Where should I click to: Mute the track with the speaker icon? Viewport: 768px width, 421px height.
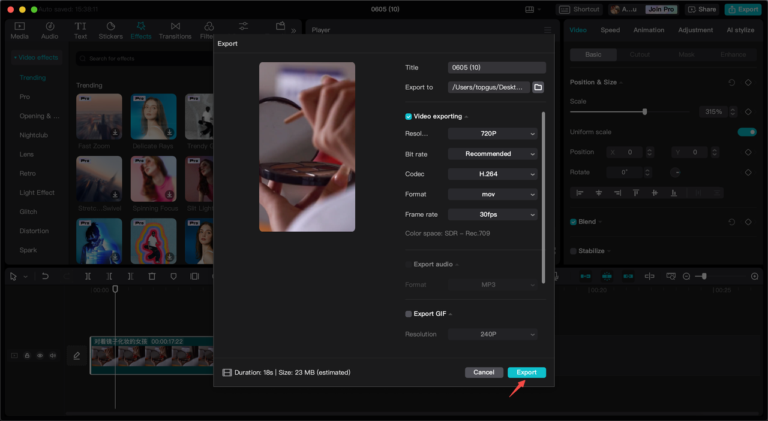coord(53,356)
